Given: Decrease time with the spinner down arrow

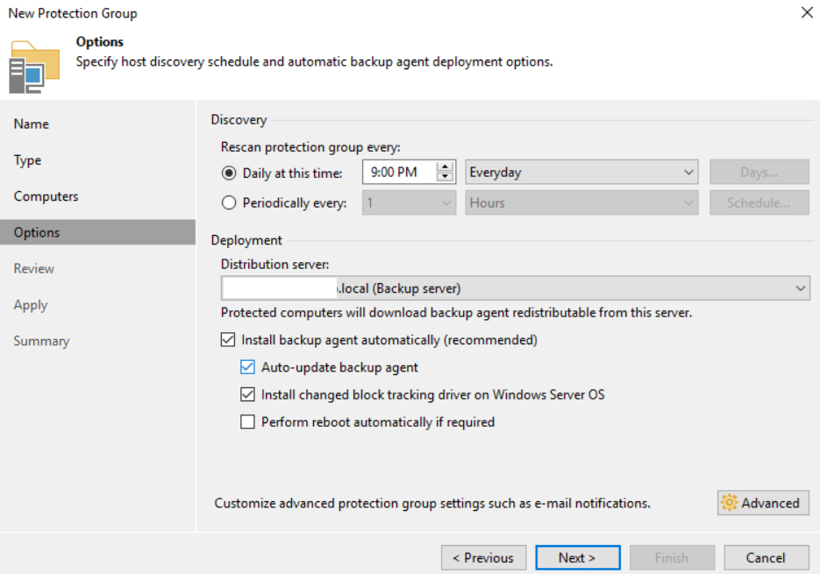Looking at the screenshot, I should point(446,177).
